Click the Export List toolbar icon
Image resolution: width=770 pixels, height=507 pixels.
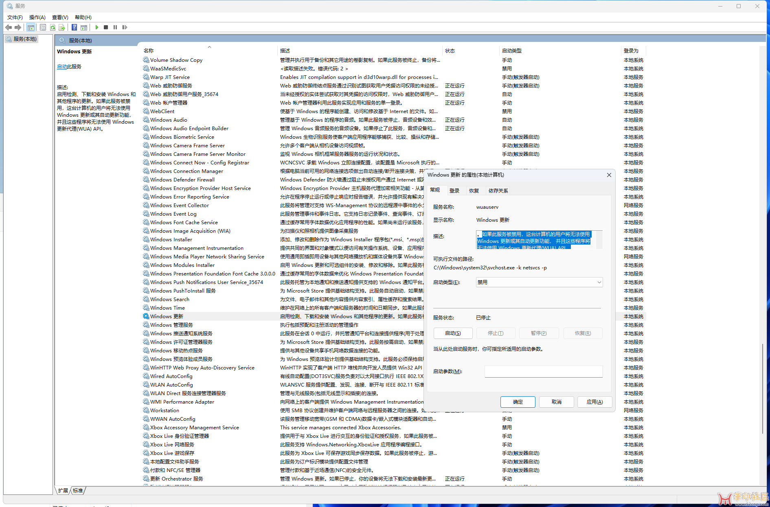62,27
